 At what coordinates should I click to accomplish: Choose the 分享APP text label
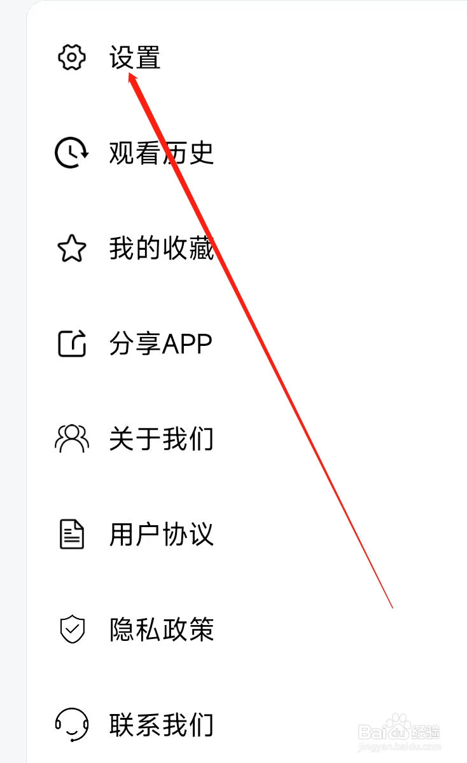[x=160, y=344]
